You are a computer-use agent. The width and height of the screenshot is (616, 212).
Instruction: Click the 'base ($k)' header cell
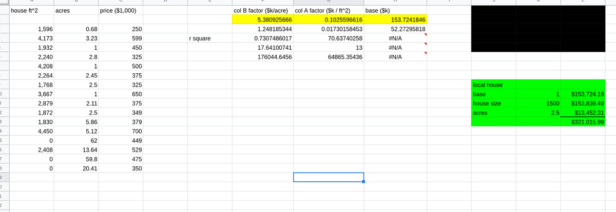(x=395, y=10)
